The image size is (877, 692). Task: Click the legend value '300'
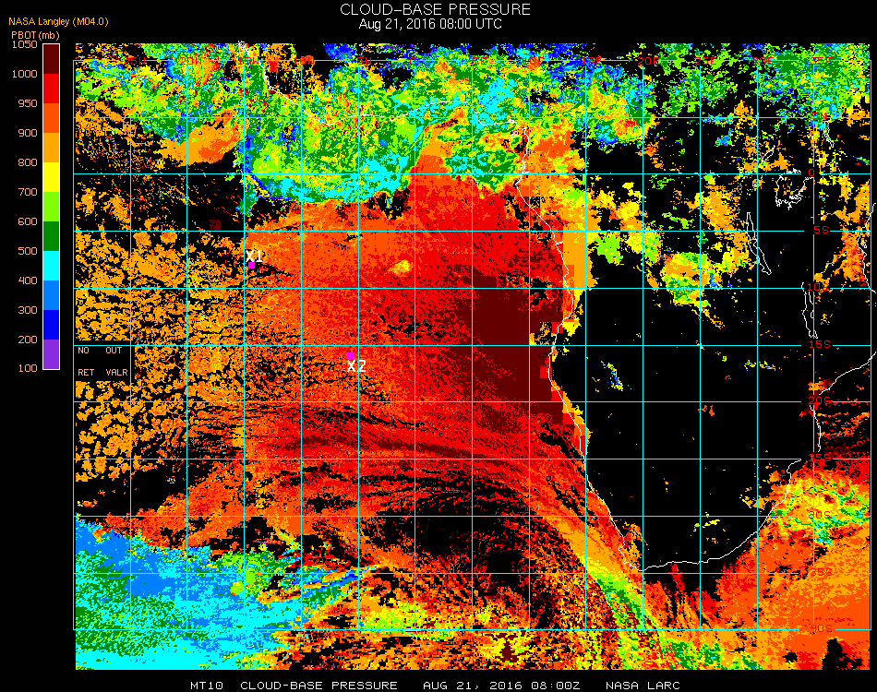pyautogui.click(x=28, y=310)
